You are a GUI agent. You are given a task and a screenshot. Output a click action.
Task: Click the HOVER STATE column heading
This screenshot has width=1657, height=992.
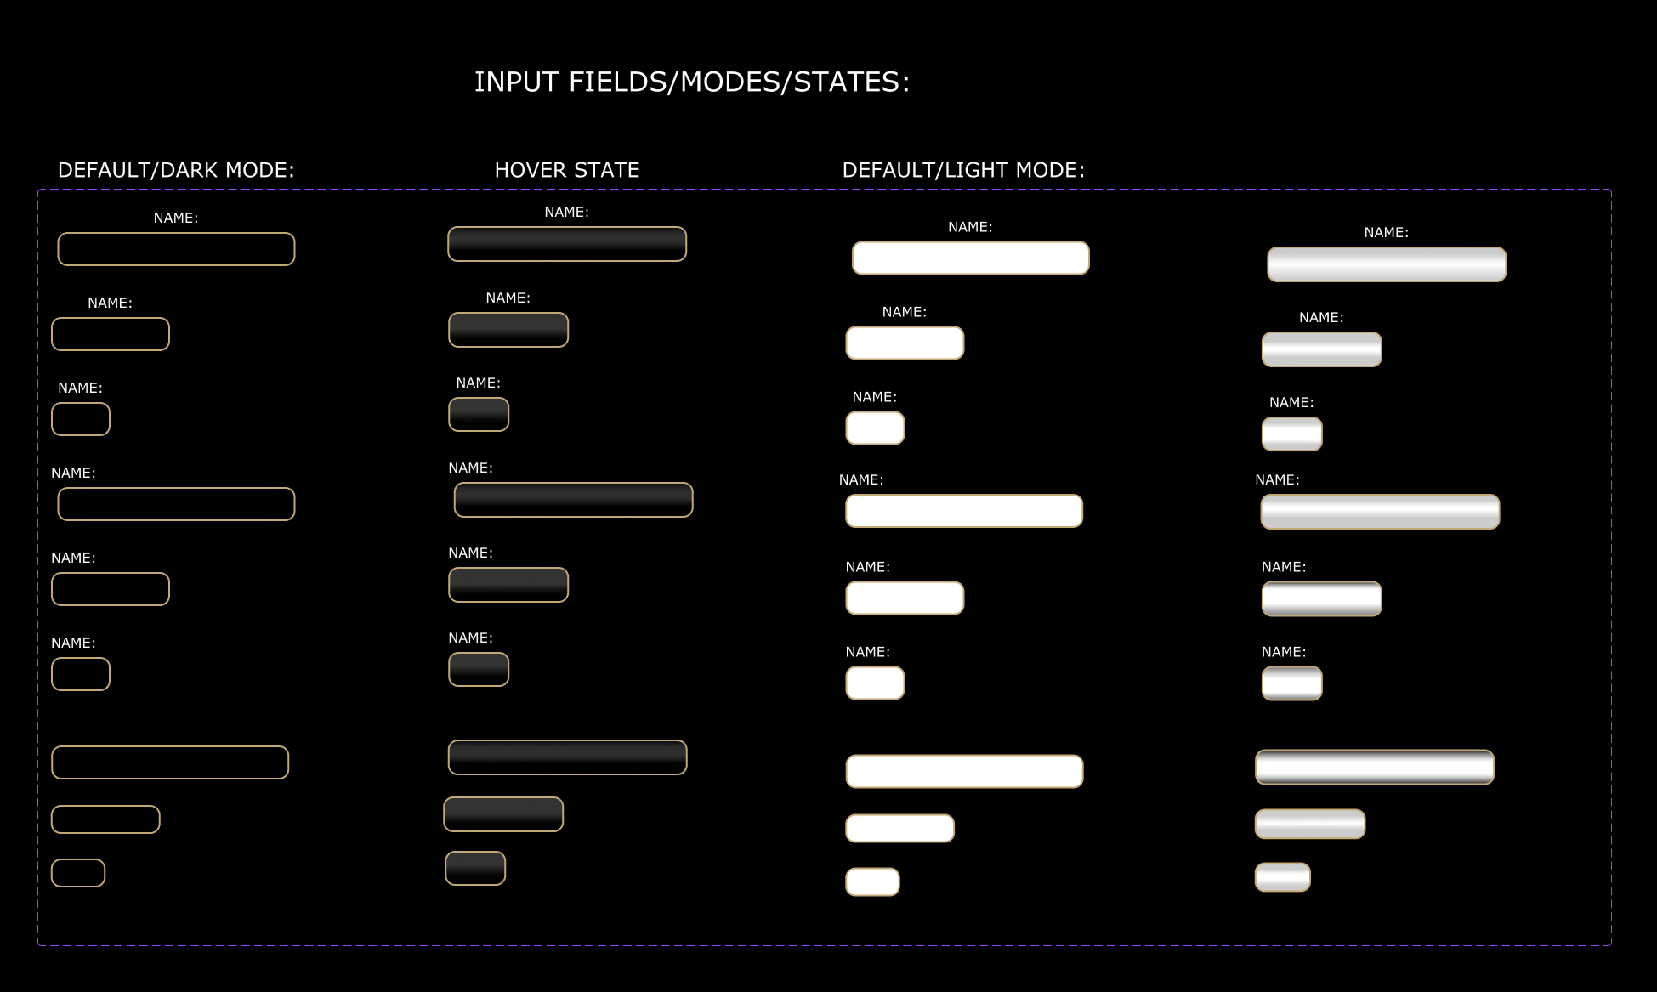pos(567,170)
